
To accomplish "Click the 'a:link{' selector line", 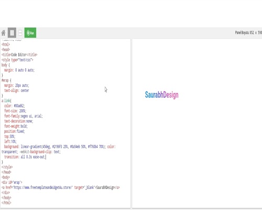I will click(x=6, y=101).
